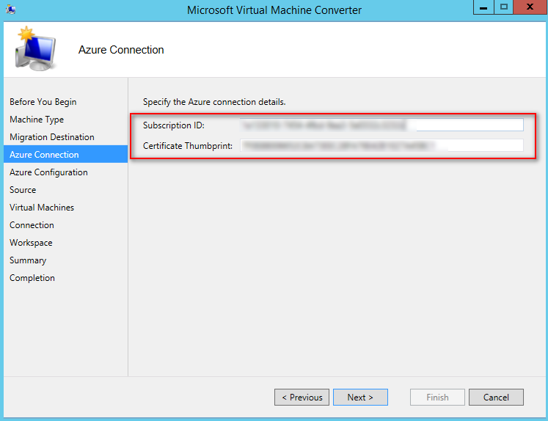
Task: Go to the Connection step
Action: [32, 225]
